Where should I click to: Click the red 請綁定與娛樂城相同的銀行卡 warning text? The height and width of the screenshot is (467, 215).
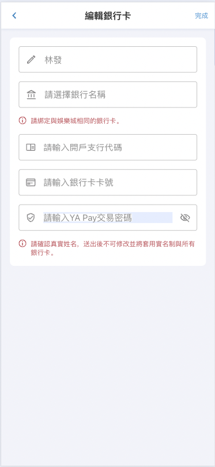(x=76, y=121)
